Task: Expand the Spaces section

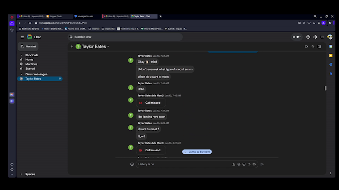Action: [x=21, y=174]
